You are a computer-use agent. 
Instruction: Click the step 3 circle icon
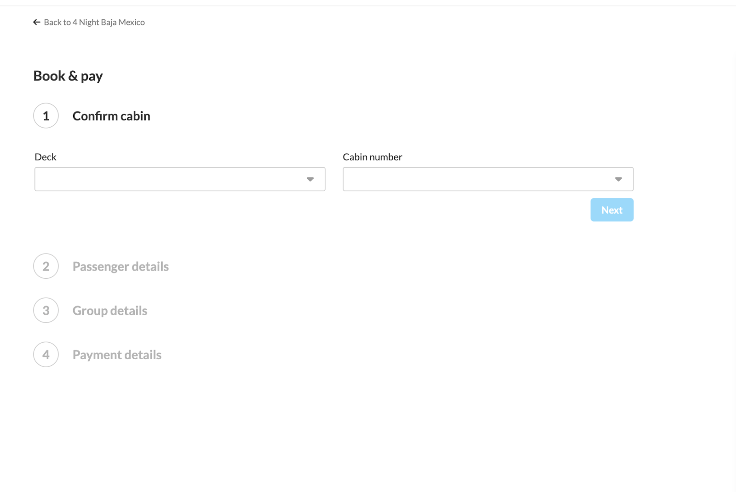[x=46, y=311]
